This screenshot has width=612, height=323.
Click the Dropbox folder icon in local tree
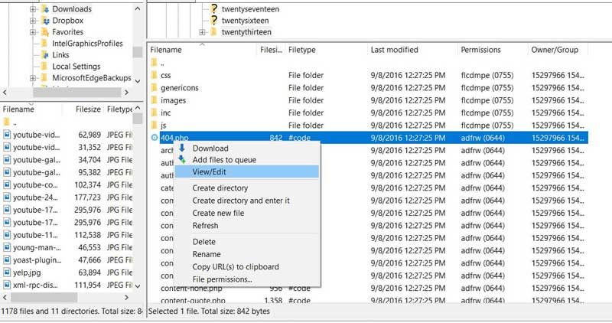pyautogui.click(x=44, y=21)
